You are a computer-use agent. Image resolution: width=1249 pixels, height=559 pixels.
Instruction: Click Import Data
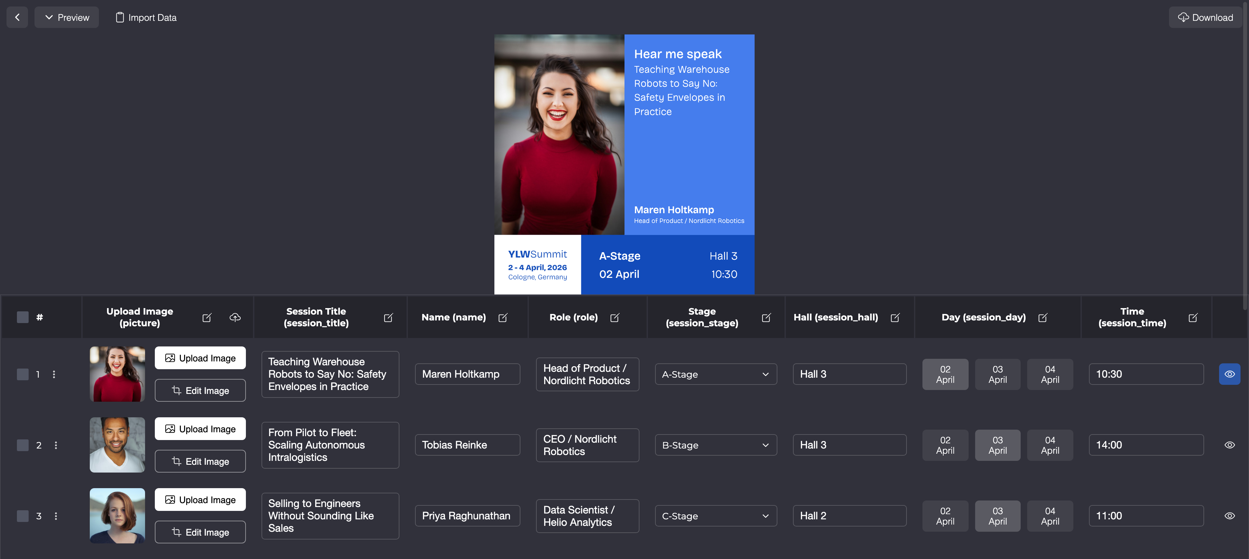[x=146, y=18]
